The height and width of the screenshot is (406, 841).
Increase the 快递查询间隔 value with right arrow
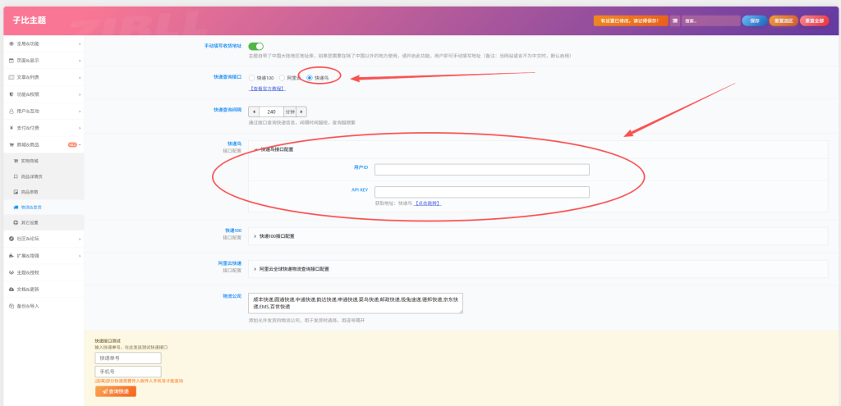[x=302, y=112]
